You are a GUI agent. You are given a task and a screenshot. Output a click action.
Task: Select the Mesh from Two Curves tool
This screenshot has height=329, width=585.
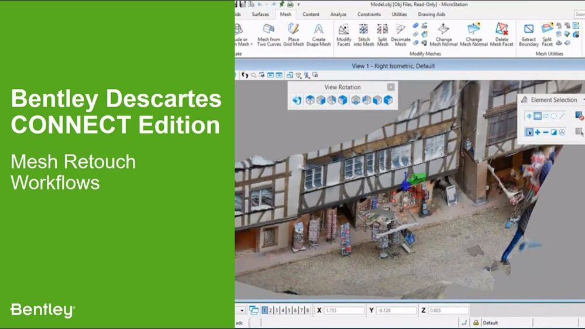click(x=269, y=35)
